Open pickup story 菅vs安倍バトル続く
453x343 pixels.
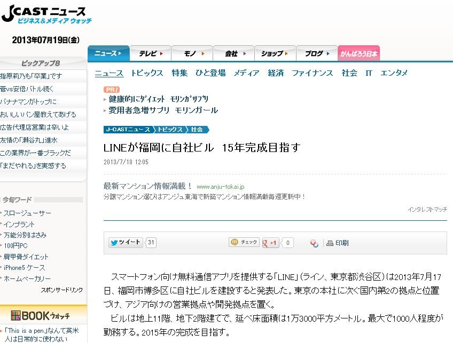27,89
